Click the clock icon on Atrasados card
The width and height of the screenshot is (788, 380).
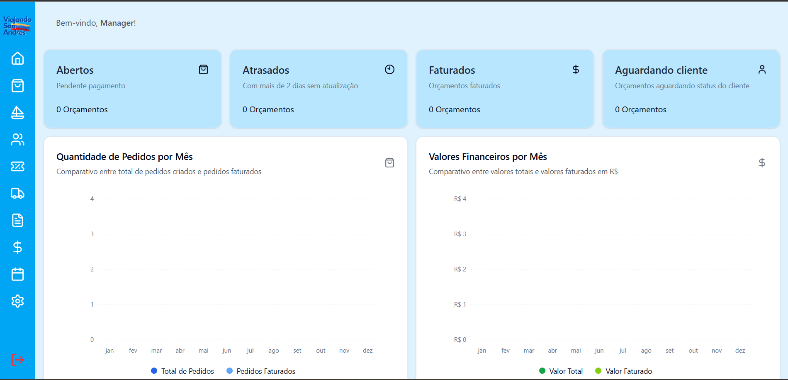(389, 69)
